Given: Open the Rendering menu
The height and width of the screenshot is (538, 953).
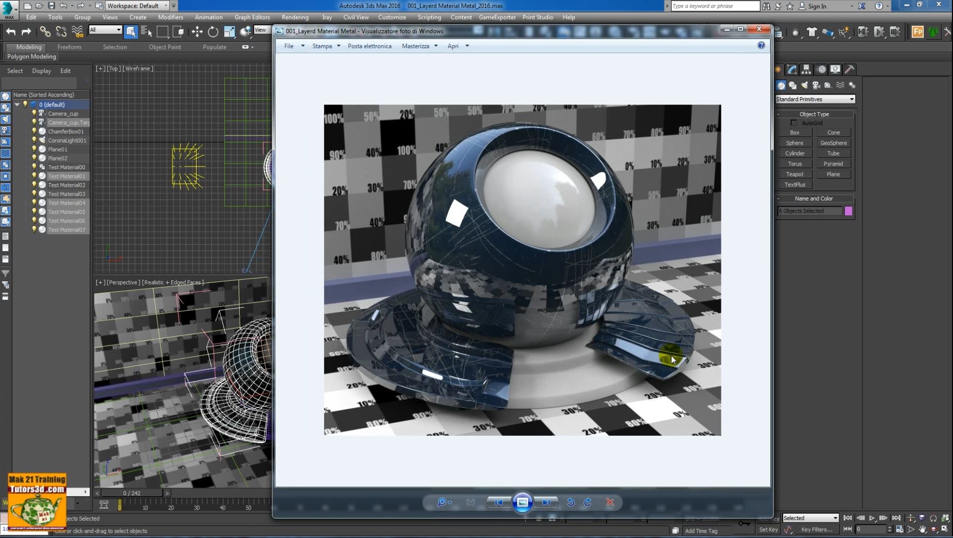Looking at the screenshot, I should tap(295, 17).
